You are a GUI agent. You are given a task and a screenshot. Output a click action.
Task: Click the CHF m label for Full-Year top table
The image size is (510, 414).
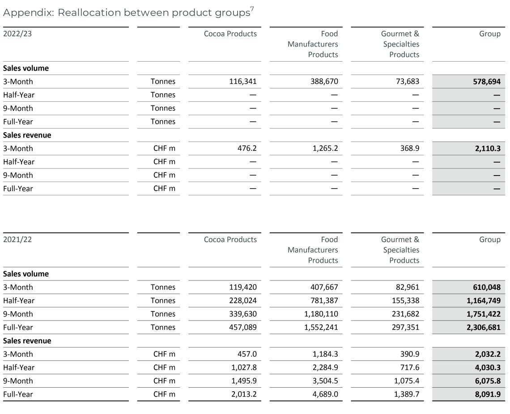click(164, 188)
